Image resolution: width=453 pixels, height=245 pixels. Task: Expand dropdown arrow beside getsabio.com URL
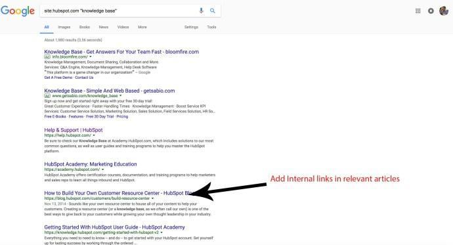click(x=121, y=96)
